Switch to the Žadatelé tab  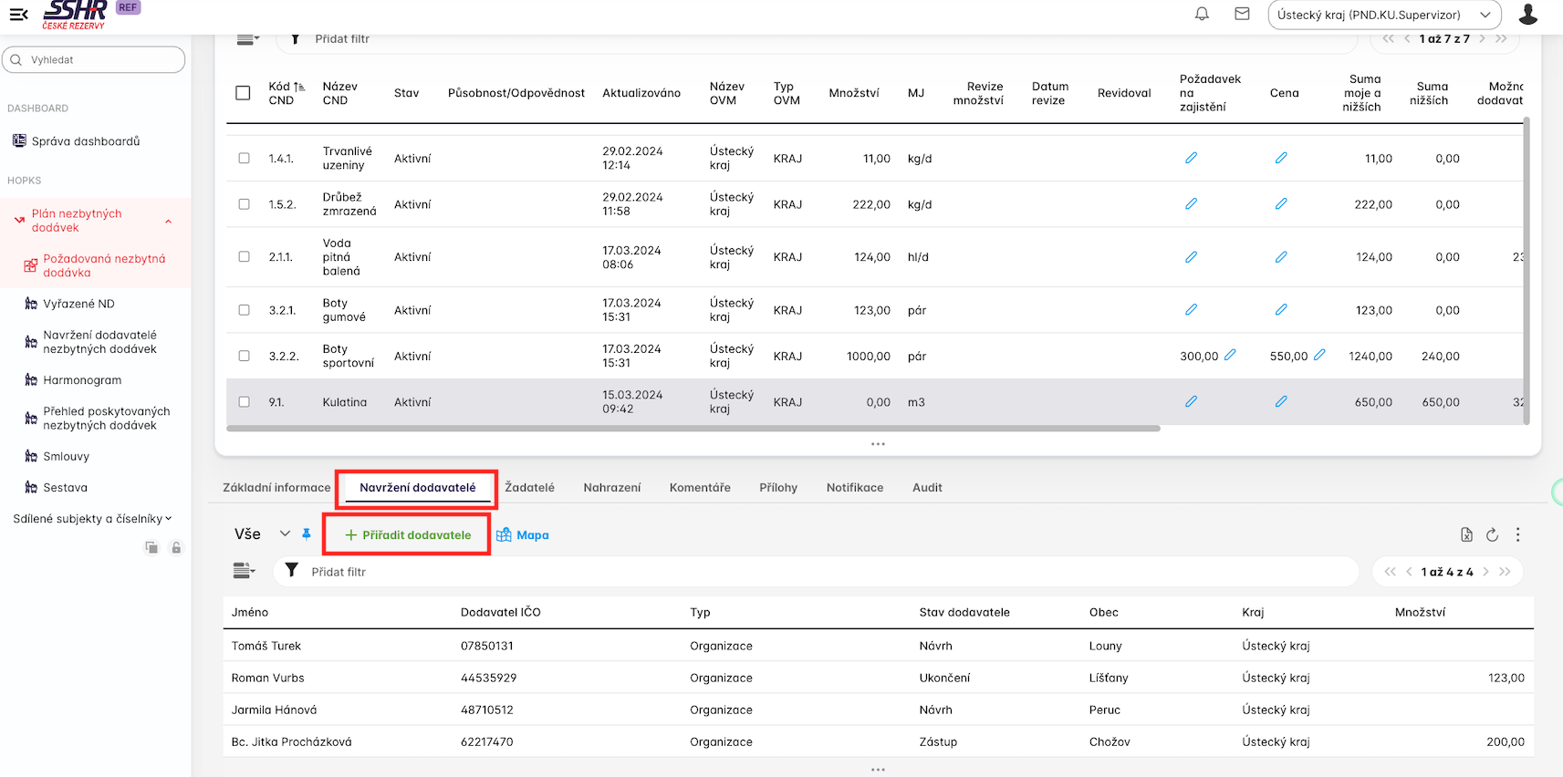[x=529, y=488]
